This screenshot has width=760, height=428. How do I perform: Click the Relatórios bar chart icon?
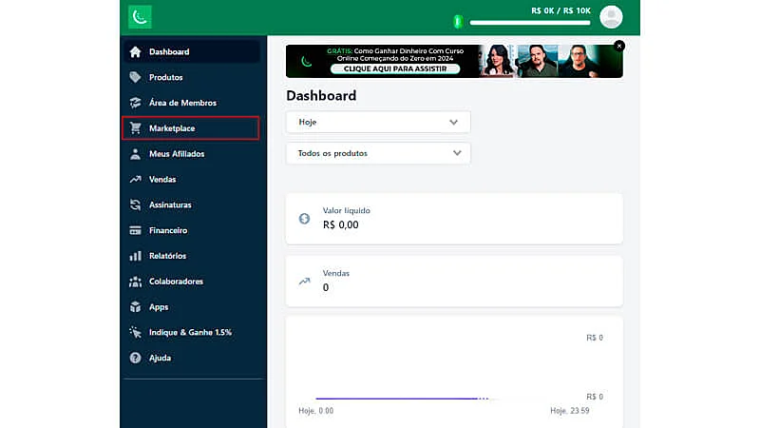click(x=135, y=256)
